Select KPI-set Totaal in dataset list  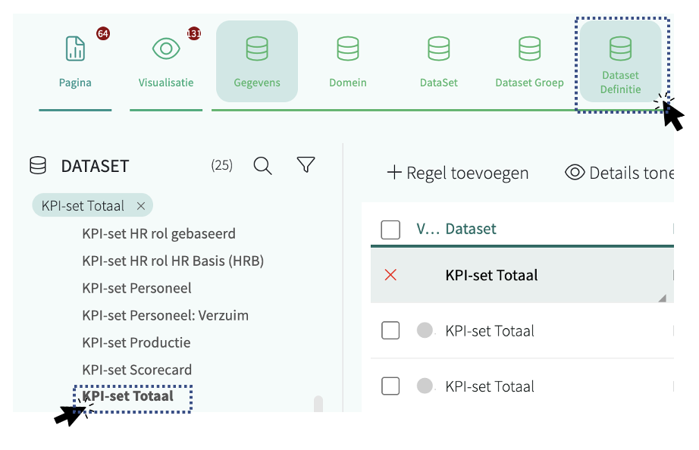127,396
